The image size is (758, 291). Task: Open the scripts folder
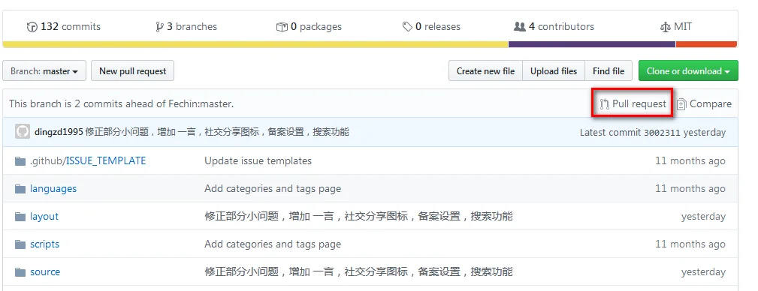click(44, 244)
